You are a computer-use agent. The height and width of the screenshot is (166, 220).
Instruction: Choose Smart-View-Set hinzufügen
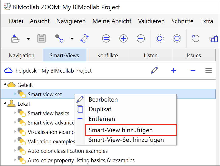(x=126, y=140)
